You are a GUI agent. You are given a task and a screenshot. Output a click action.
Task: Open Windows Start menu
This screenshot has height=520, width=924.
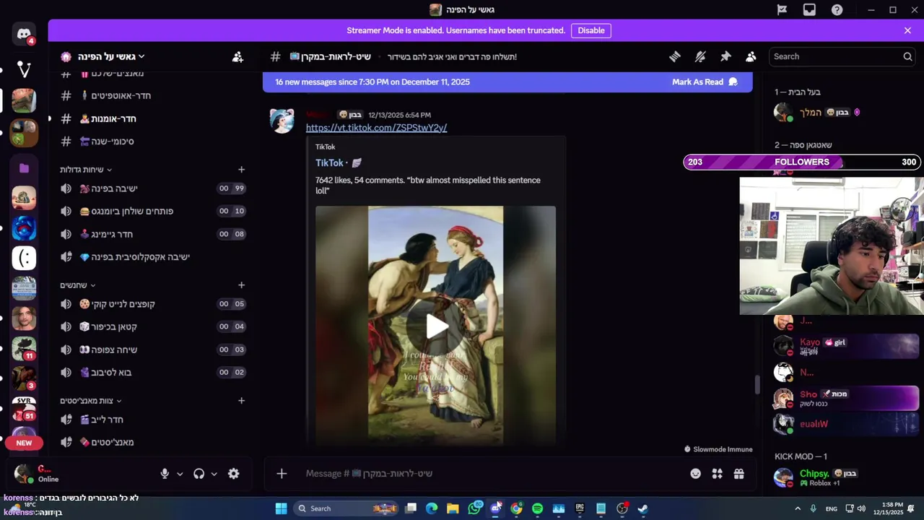tap(281, 508)
